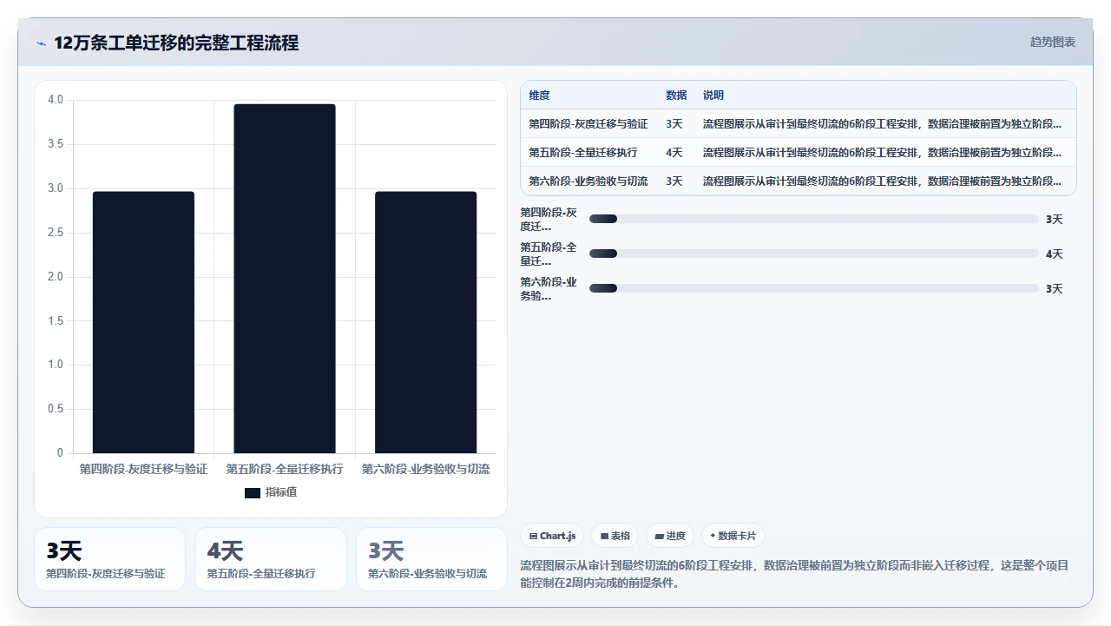Click the y-axis value 4.0

click(x=56, y=100)
